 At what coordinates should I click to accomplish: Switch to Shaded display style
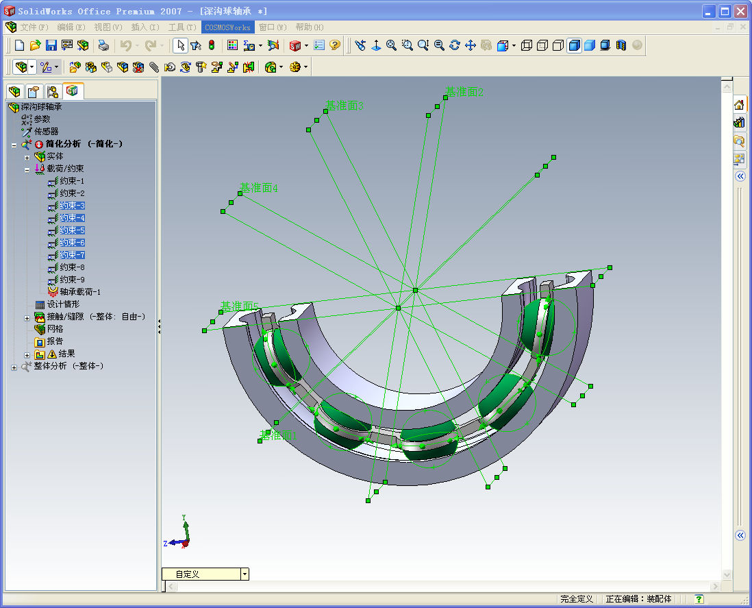(590, 46)
